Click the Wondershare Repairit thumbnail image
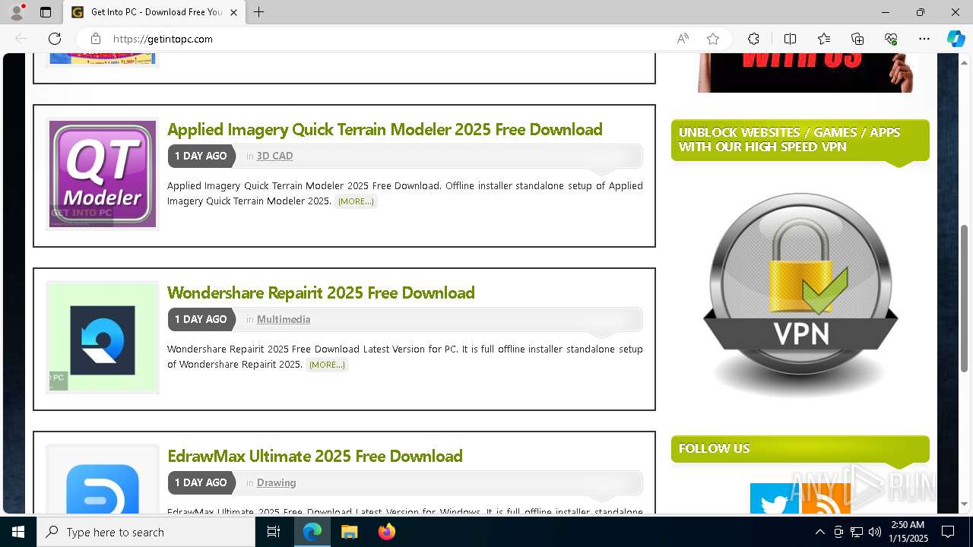Viewport: 973px width, 547px height. click(103, 337)
